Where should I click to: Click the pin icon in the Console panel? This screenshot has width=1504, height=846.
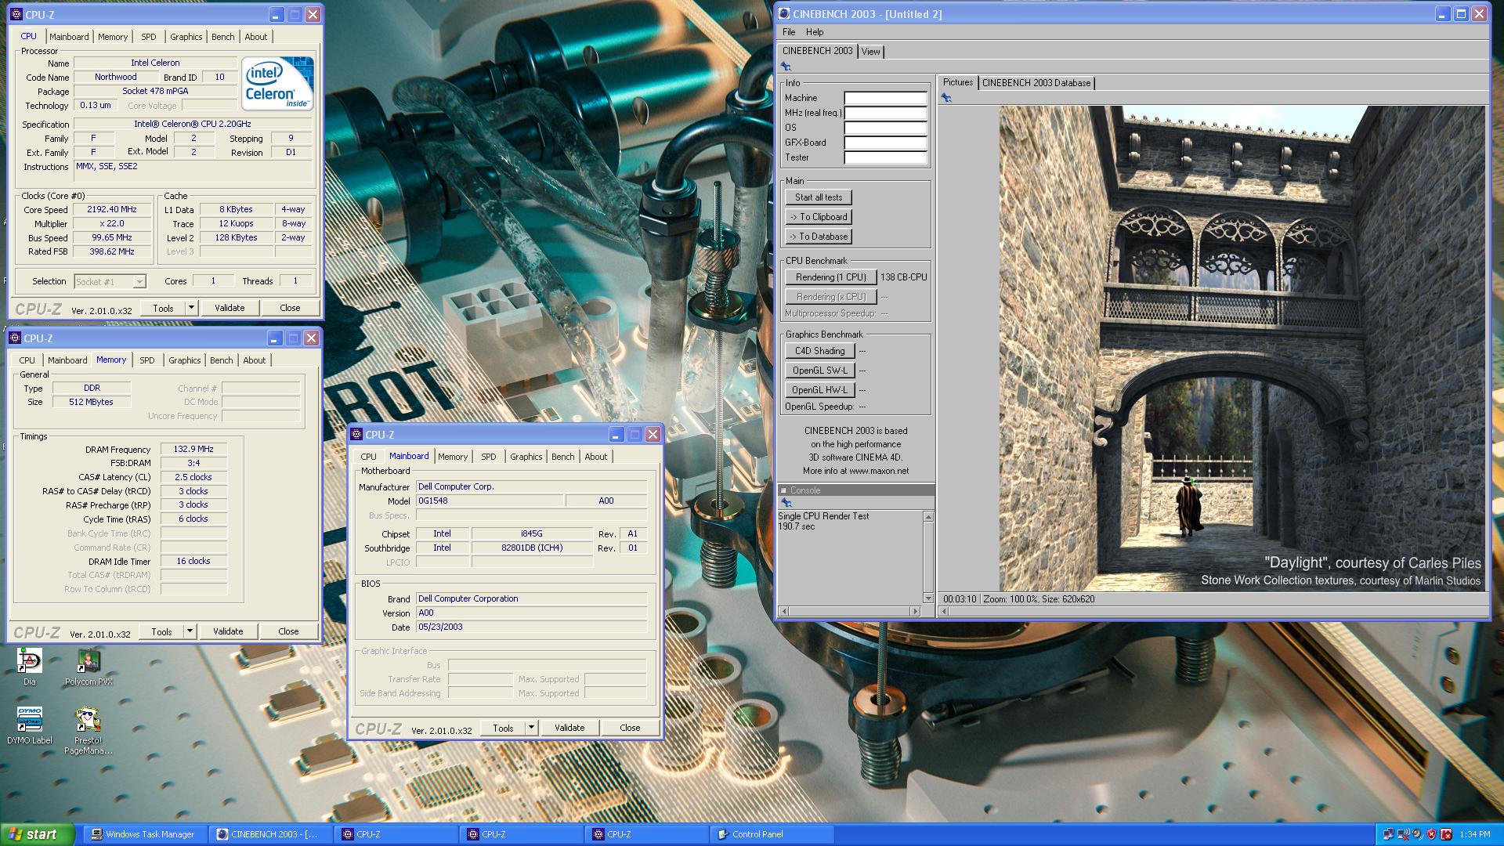786,503
